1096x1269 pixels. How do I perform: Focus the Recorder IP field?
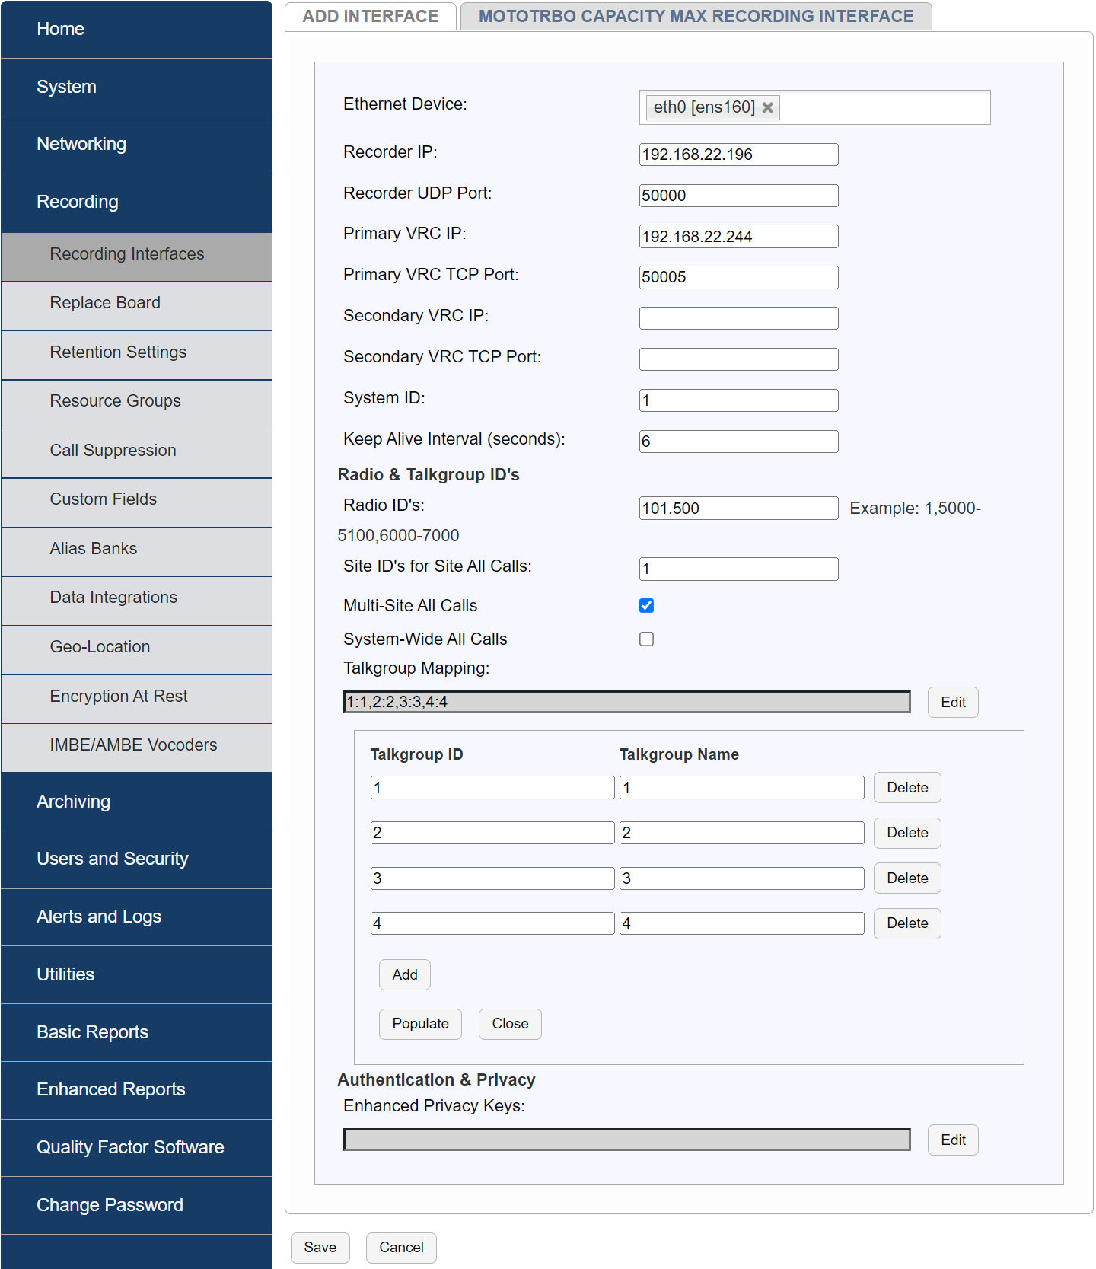739,155
